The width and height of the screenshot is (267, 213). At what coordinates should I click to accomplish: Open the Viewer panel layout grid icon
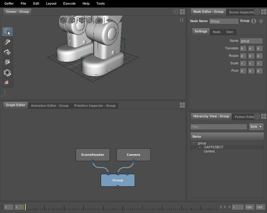[182, 12]
